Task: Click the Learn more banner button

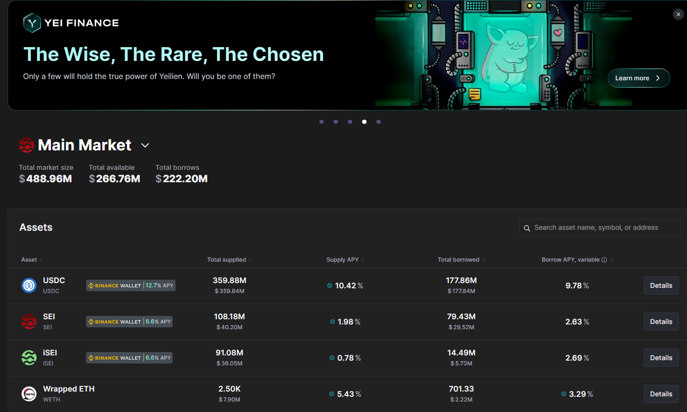Action: point(638,78)
